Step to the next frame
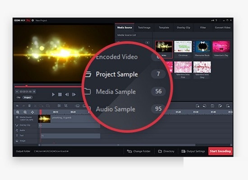 (x=73, y=95)
